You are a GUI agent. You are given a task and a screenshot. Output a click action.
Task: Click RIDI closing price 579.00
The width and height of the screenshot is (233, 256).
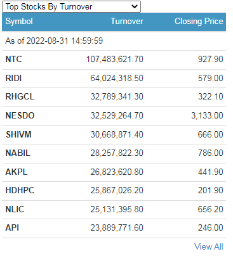coord(211,78)
